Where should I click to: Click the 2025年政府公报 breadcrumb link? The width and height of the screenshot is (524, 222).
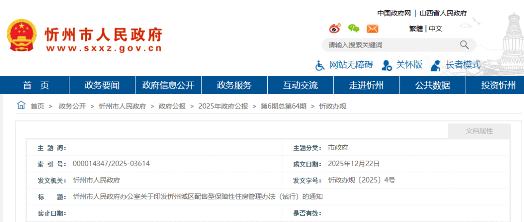click(x=223, y=106)
